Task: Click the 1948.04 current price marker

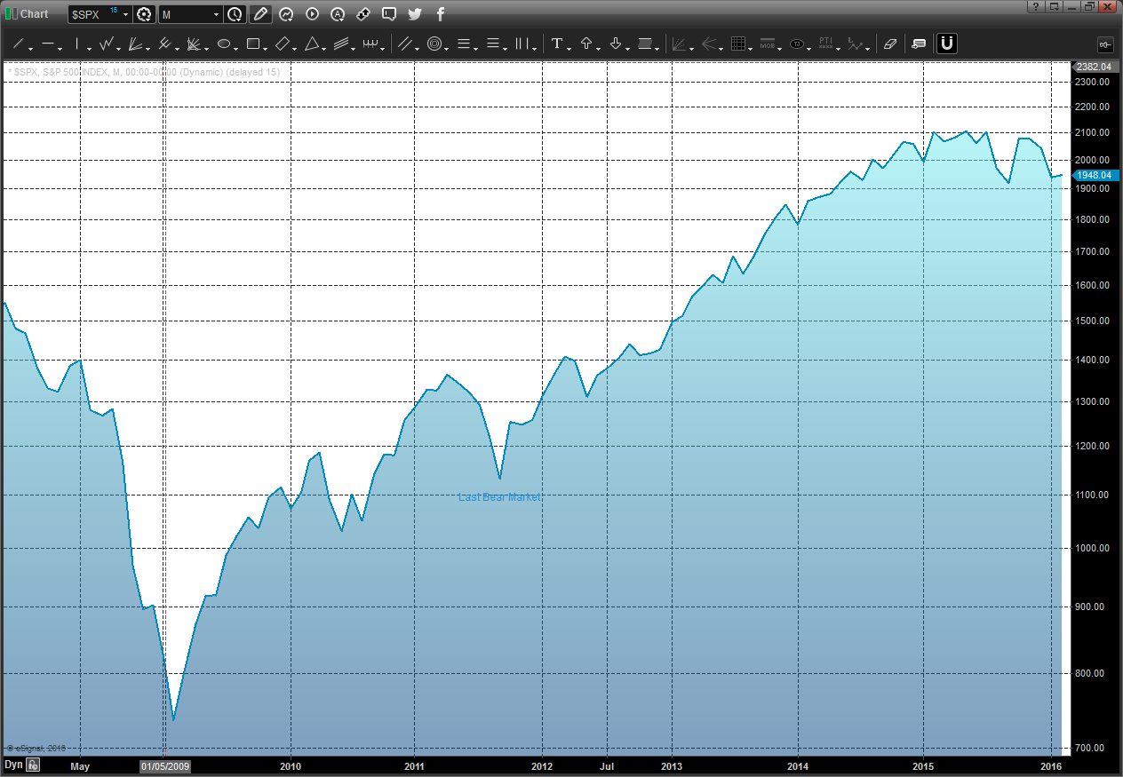Action: [x=1093, y=175]
